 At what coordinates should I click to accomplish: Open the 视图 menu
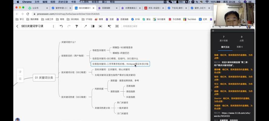point(53,2)
